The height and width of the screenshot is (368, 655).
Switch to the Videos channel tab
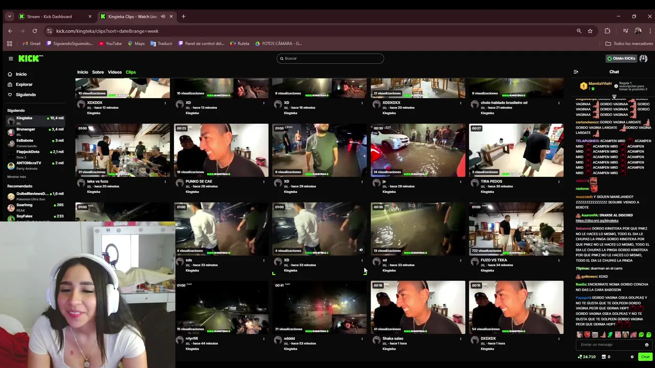pos(115,72)
